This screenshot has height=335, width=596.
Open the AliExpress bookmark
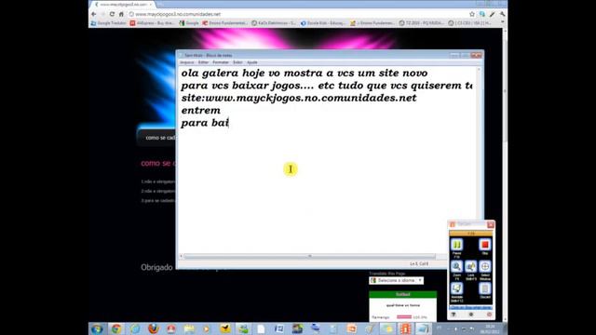point(152,23)
